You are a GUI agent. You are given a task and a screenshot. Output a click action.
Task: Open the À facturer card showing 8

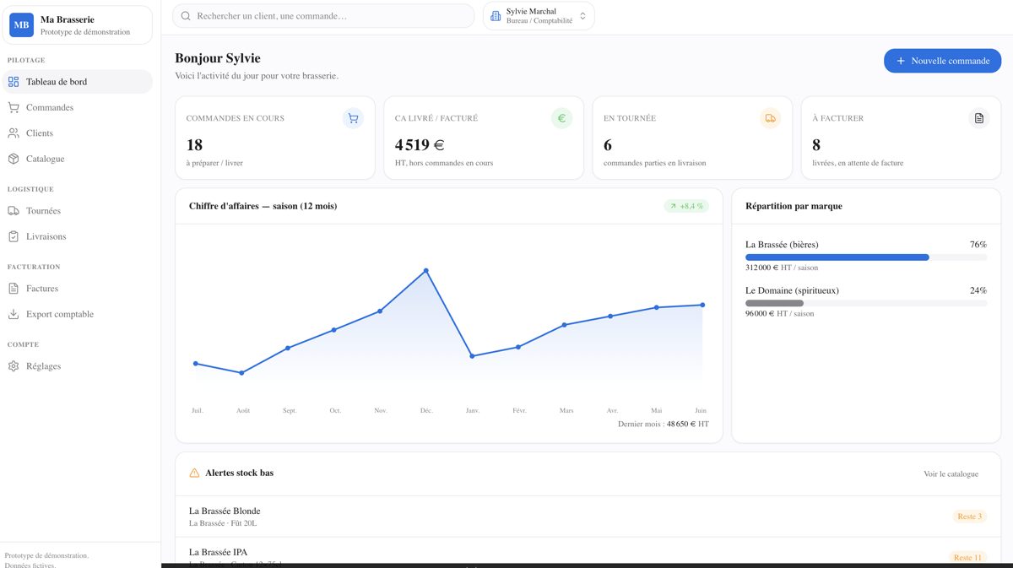[901, 138]
